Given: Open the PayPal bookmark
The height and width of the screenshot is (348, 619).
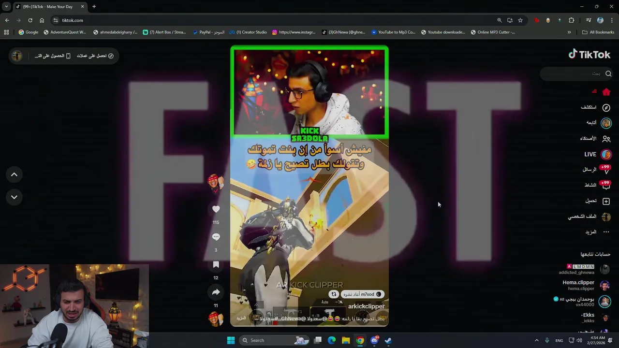Looking at the screenshot, I should pos(208,32).
